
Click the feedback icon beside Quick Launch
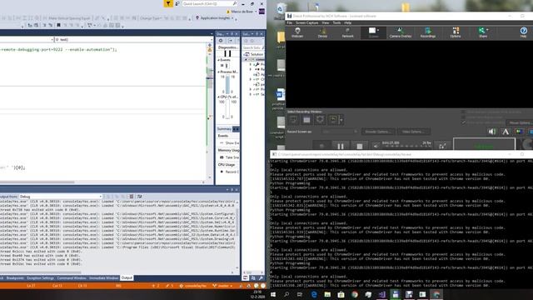pos(177,3)
